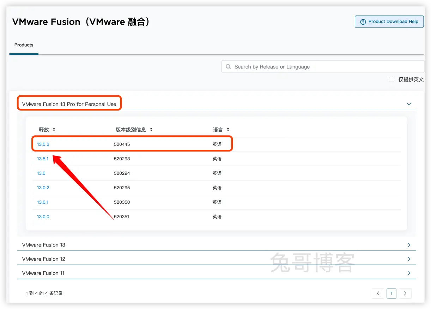Open release 13.0.1 link

43,202
